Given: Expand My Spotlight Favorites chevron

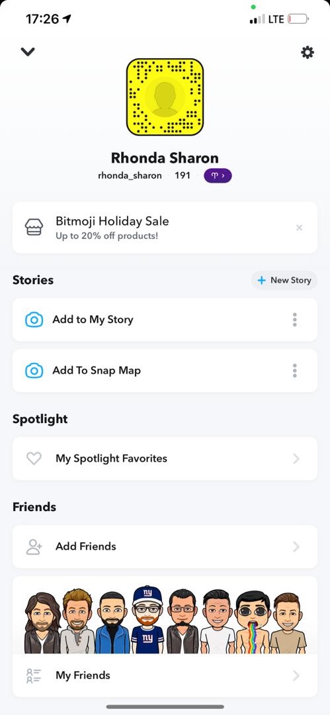Looking at the screenshot, I should pos(296,458).
